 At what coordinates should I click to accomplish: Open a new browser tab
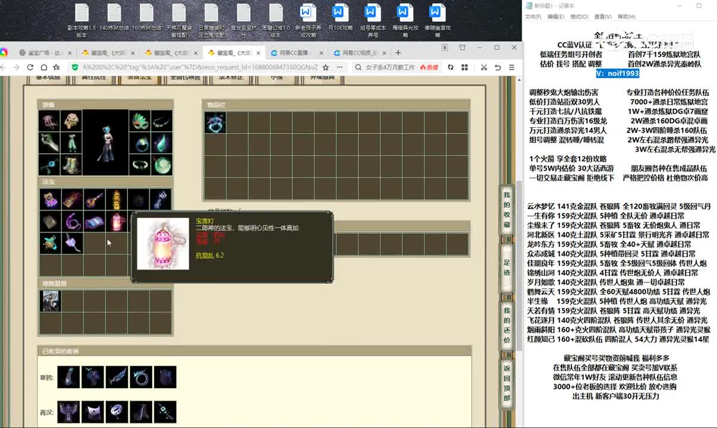(400, 53)
